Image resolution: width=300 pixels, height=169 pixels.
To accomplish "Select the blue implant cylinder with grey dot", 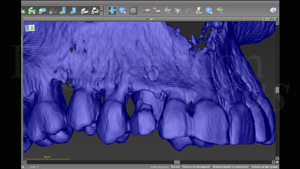I will [74, 11].
